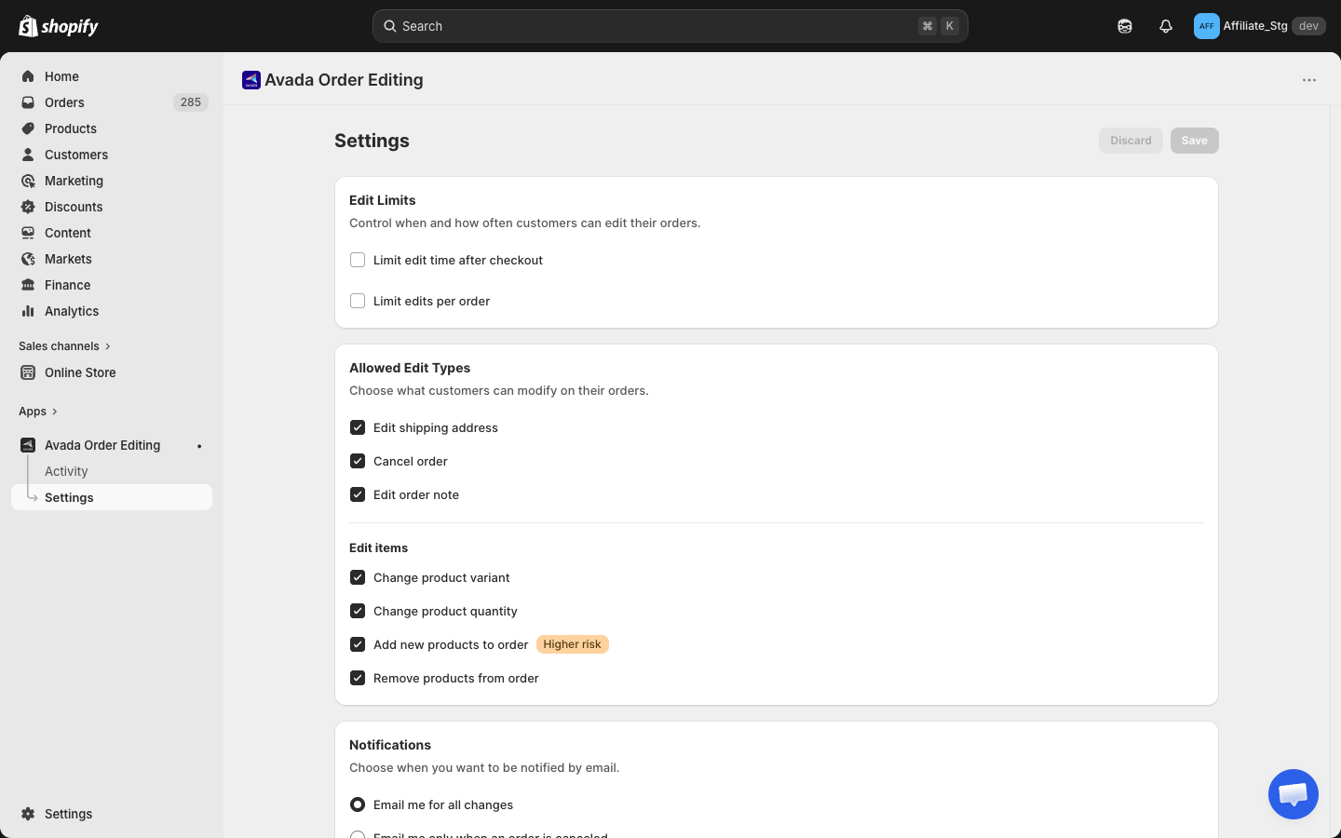Screen dimensions: 1341x838
Task: Open the three-dot app menu
Action: point(1309,80)
